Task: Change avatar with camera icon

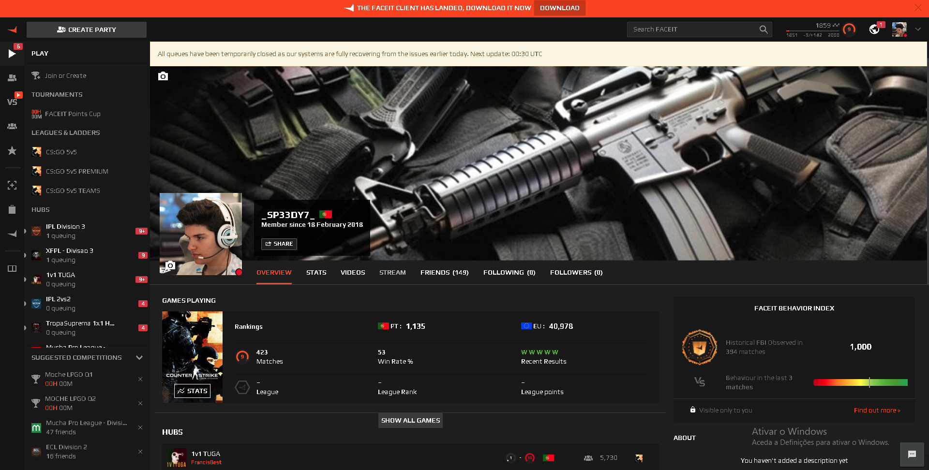Action: click(170, 265)
